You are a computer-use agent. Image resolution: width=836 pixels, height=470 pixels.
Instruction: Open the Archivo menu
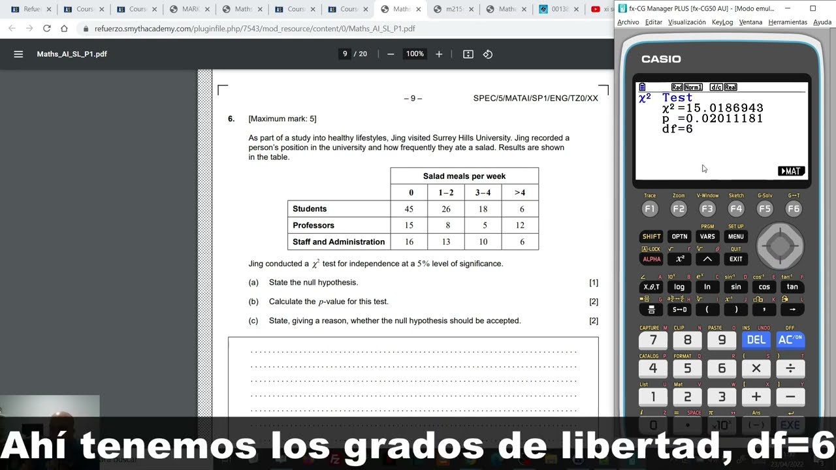tap(628, 22)
